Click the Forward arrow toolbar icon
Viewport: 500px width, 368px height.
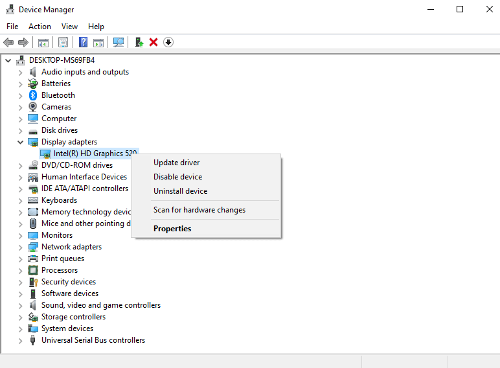23,42
